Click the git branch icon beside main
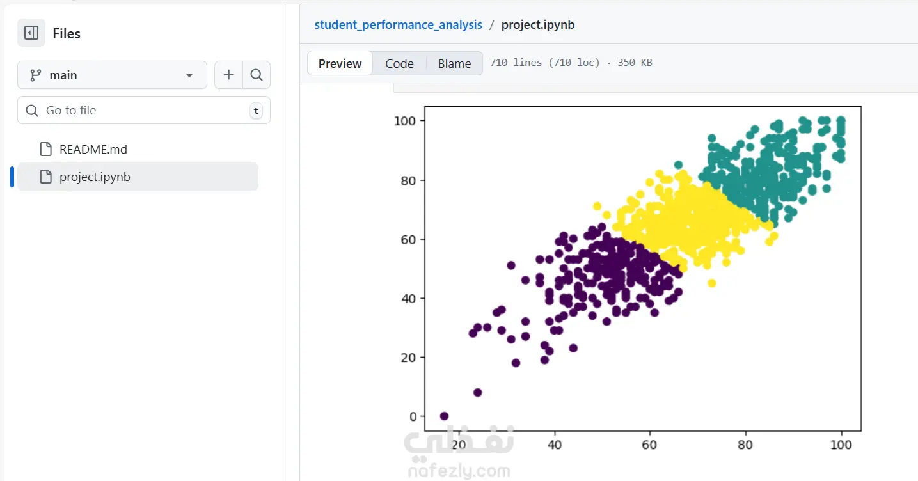The image size is (918, 481). 36,75
